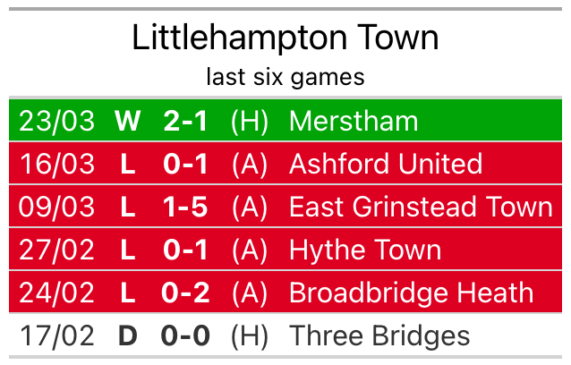Click the 2-1 score against Merstham
This screenshot has width=571, height=365.
(x=185, y=121)
